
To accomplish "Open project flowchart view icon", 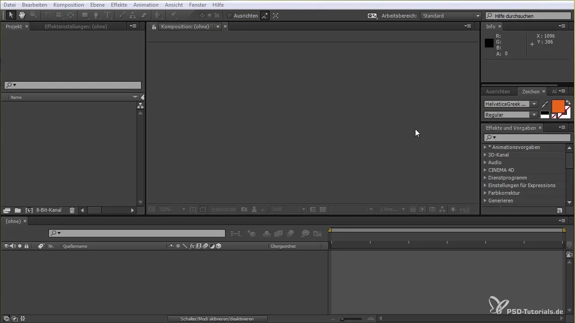I will pos(141,106).
